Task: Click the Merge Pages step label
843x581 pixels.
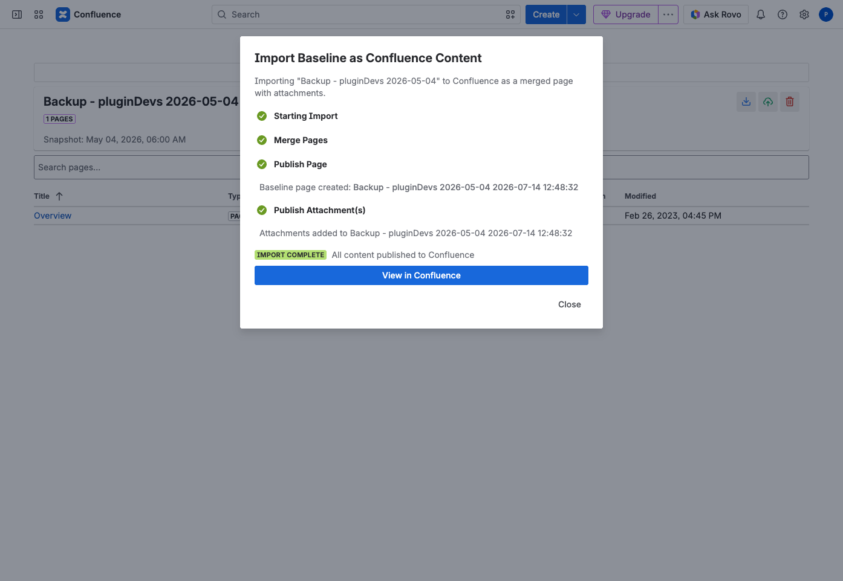Action: pos(301,140)
